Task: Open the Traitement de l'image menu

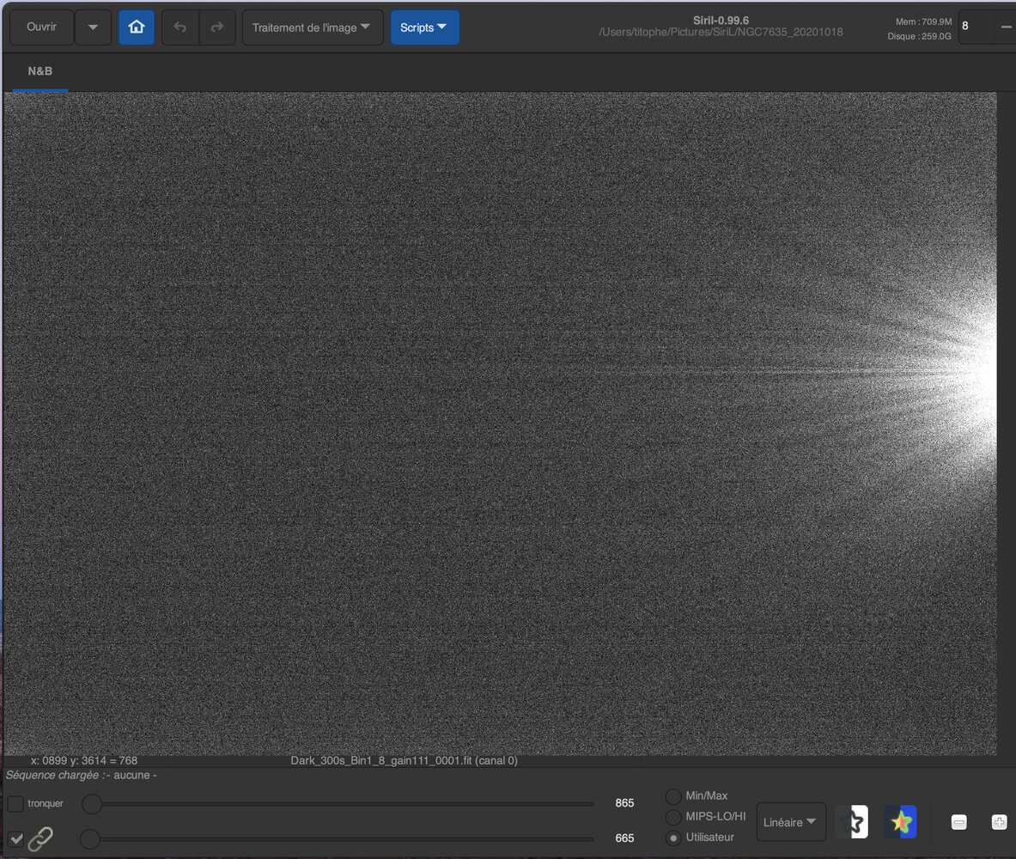Action: [312, 27]
